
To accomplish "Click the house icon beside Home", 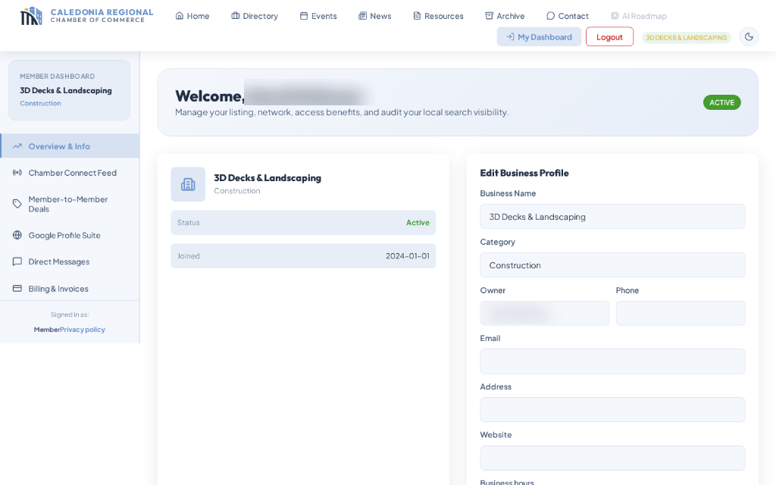I will 179,16.
